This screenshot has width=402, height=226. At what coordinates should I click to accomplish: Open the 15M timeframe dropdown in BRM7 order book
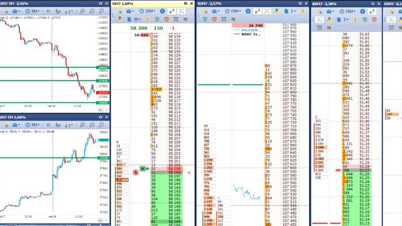coord(347,11)
